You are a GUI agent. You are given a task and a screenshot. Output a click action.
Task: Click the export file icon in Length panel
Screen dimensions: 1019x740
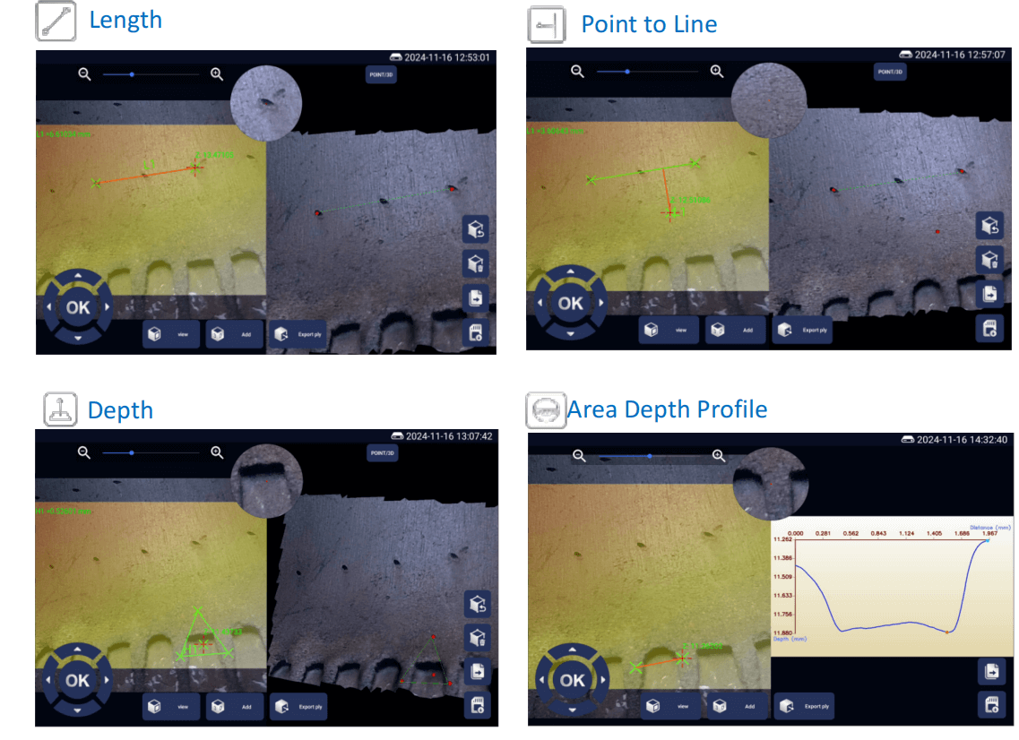(x=477, y=298)
